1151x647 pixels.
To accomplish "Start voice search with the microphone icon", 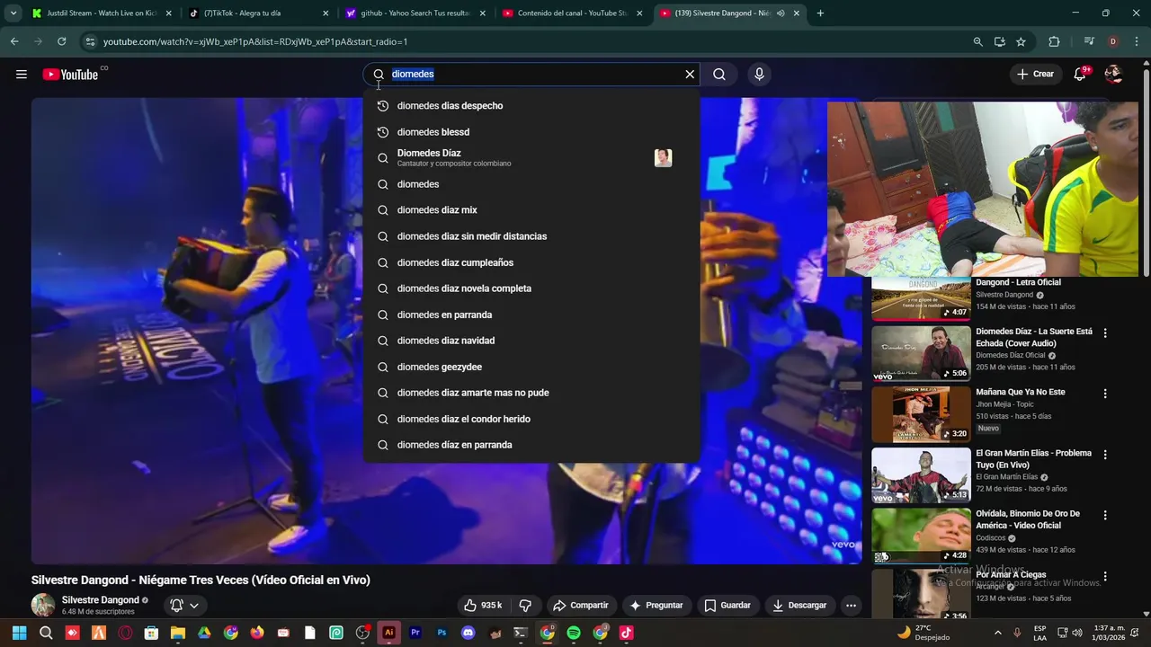I will point(759,75).
